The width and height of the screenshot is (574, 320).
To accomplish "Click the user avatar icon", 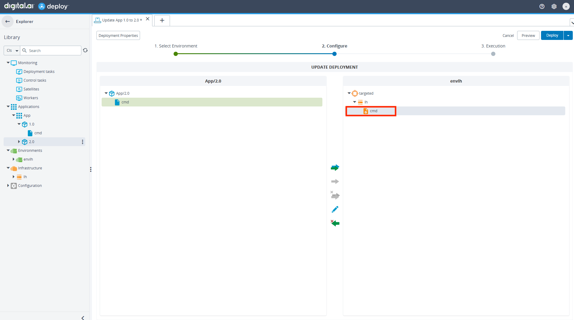I will click(x=566, y=6).
